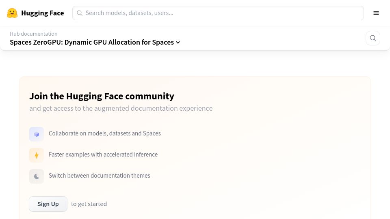
Task: Click the Sign Up button
Action: [x=48, y=204]
